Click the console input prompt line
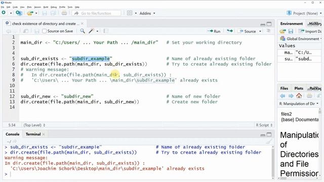The image size is (324, 182). point(138,174)
